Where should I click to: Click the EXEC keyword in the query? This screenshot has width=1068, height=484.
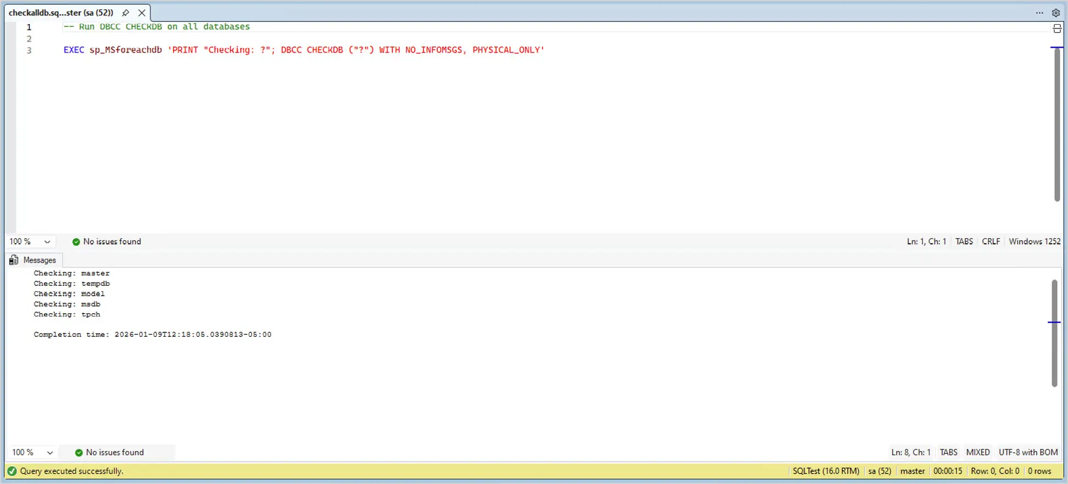click(74, 50)
